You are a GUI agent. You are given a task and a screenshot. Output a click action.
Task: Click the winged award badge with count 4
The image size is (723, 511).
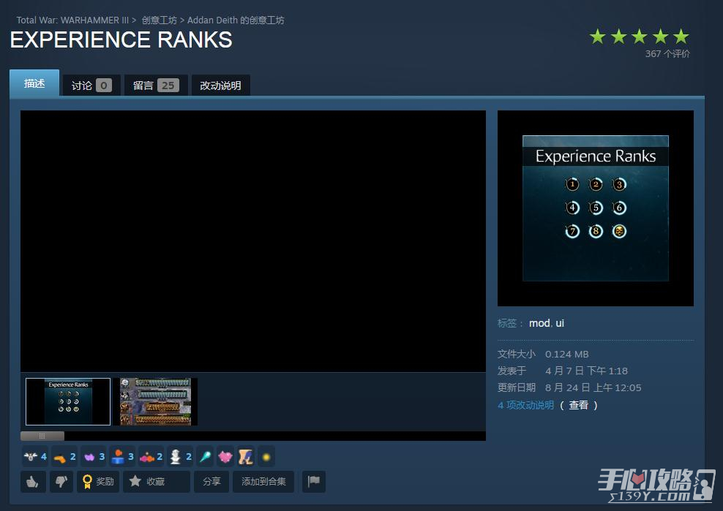coord(35,457)
